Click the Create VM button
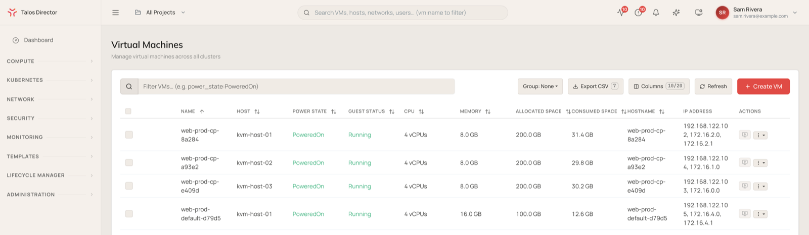Image resolution: width=809 pixels, height=235 pixels. click(x=763, y=87)
